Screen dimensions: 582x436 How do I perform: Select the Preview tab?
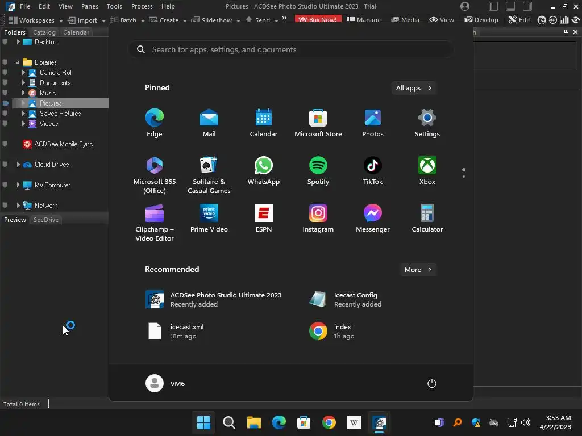tap(15, 220)
